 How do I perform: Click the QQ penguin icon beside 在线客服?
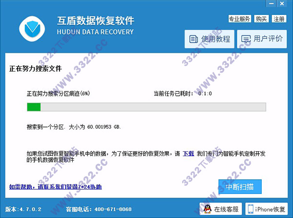click(x=207, y=209)
